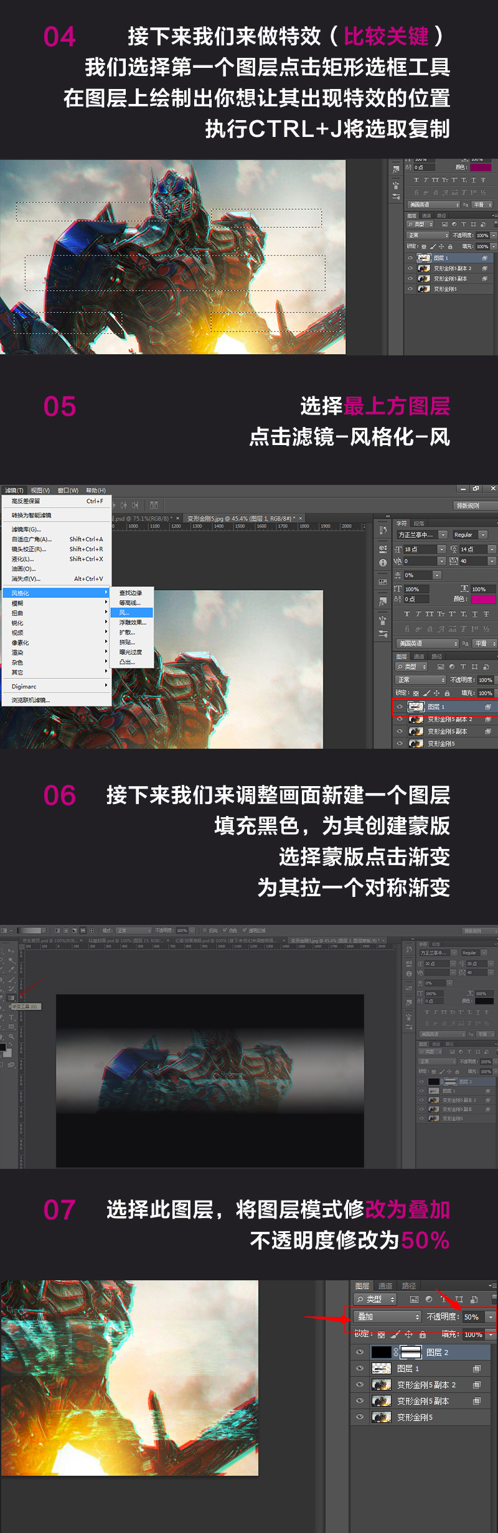Open the Swatches grid icon in step 05 dock
498x1533 pixels.
[x=383, y=582]
